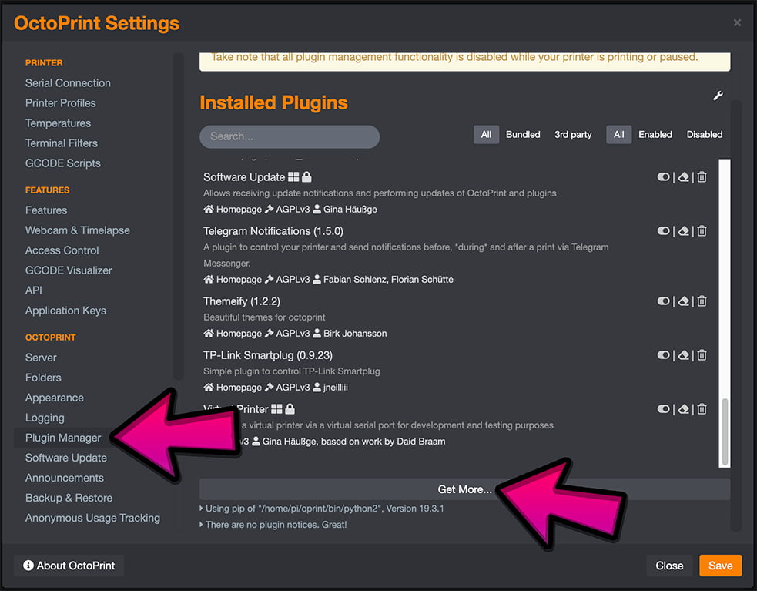Click the Get More... button
Viewport: 757px width, 591px height.
pos(464,489)
